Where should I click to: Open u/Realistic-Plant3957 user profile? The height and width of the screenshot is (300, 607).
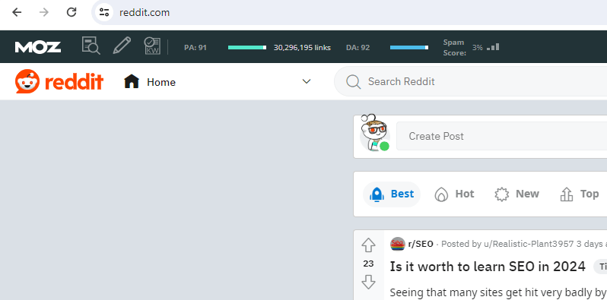coord(529,244)
